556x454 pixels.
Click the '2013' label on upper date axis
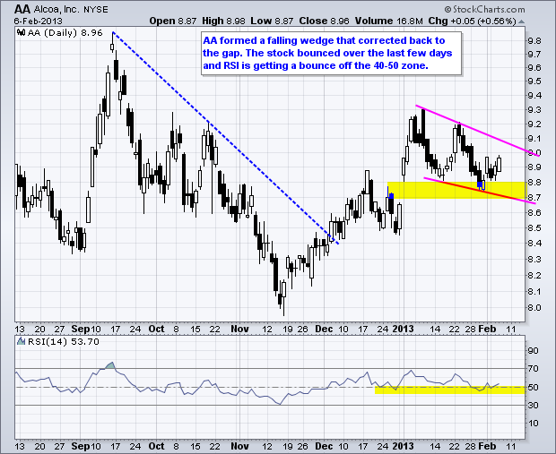pos(404,329)
